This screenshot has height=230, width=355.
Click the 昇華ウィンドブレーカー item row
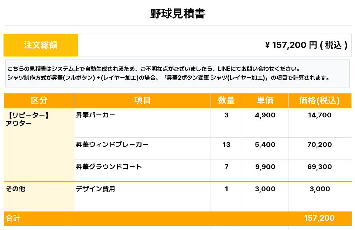(112, 145)
